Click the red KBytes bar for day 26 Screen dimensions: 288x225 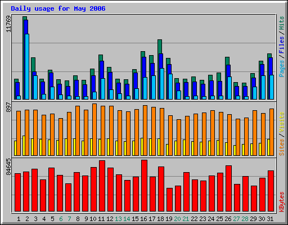[x=229, y=188]
